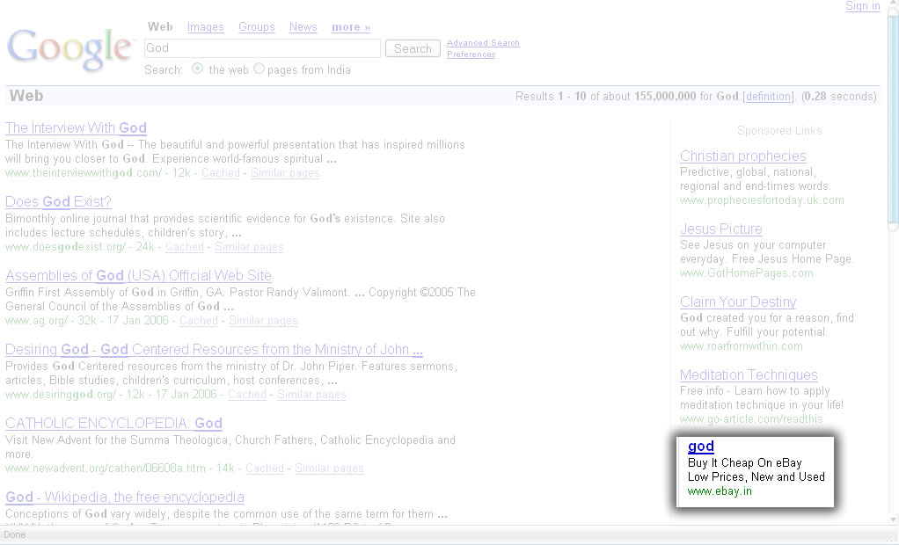Open 'Does God Exist?' result
The height and width of the screenshot is (545, 899).
[58, 201]
